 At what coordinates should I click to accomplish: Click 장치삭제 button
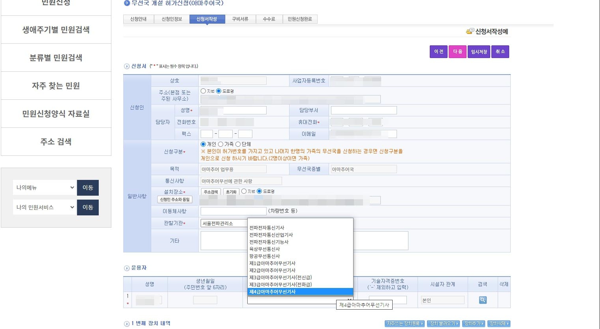point(499,323)
